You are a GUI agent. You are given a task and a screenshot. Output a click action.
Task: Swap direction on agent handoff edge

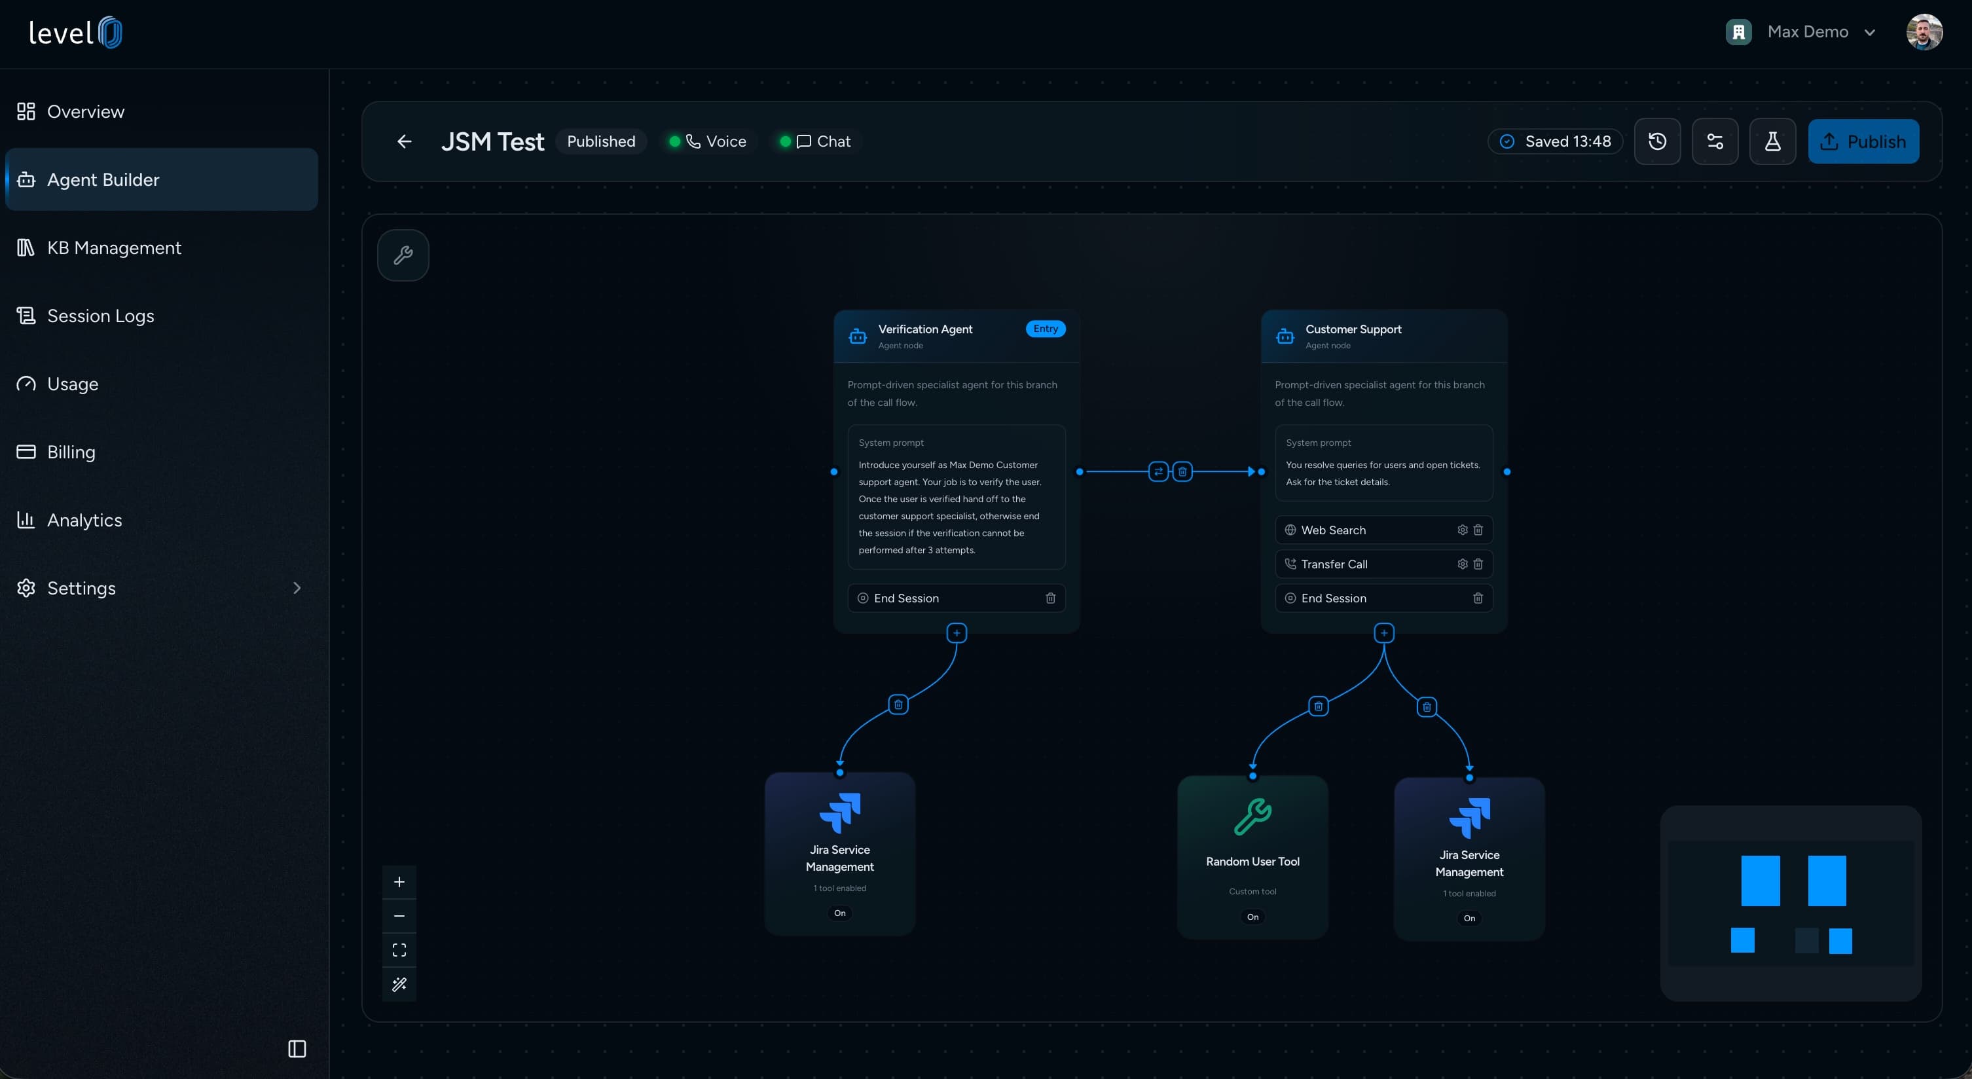[x=1158, y=471]
